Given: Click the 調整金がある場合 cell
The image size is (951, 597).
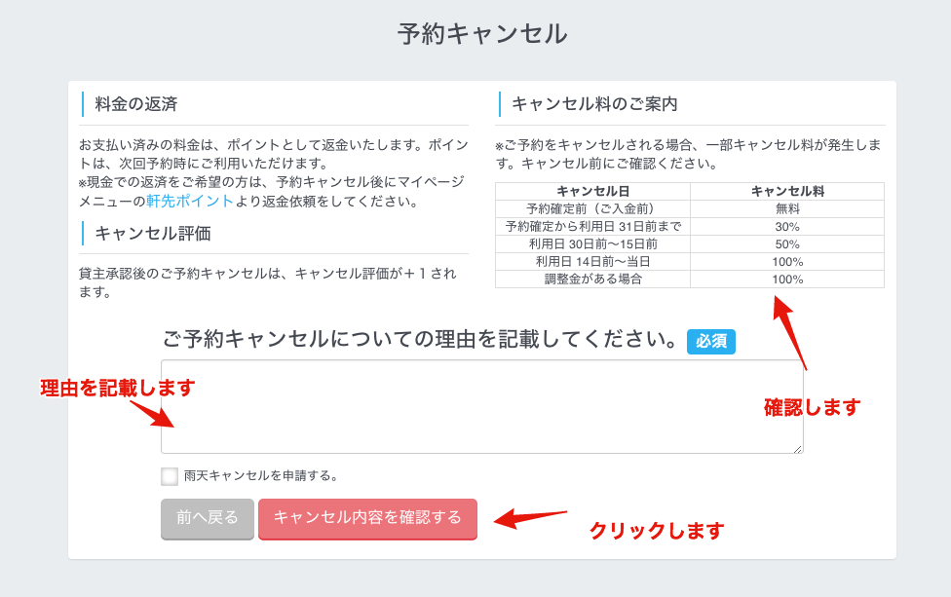Looking at the screenshot, I should pyautogui.click(x=592, y=280).
